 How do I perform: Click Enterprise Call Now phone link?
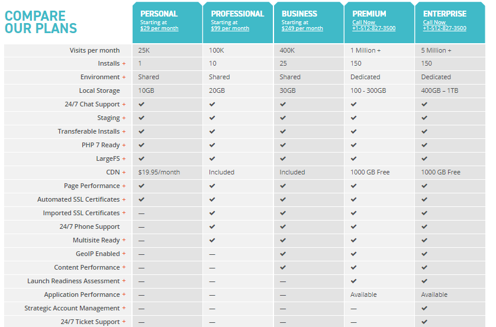click(x=445, y=25)
